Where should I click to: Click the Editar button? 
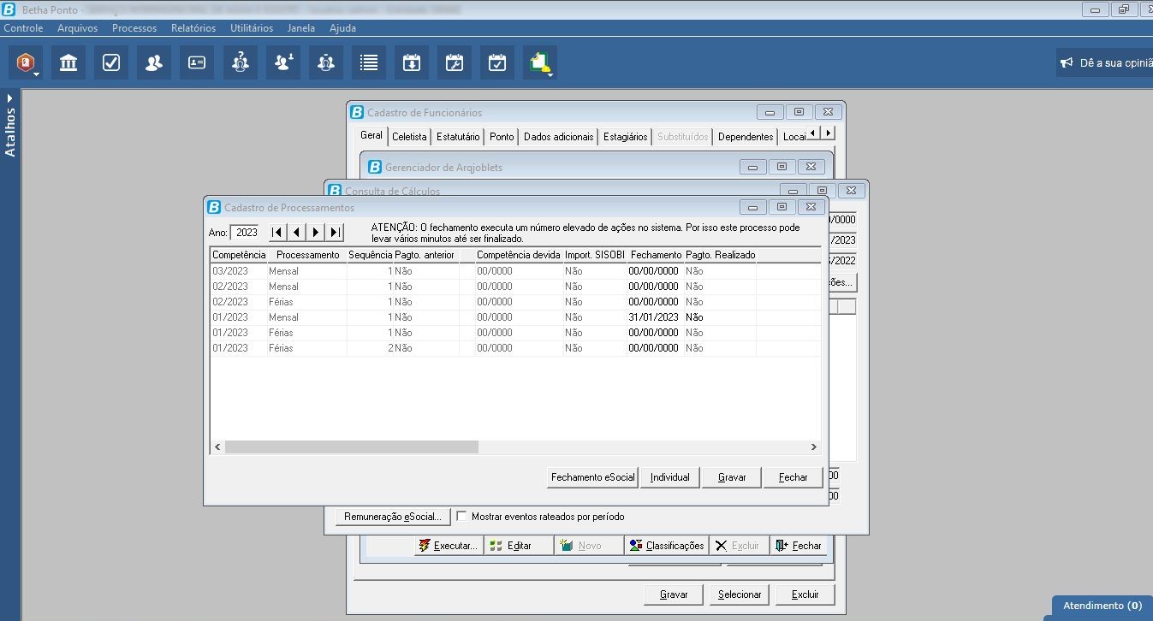coord(519,546)
